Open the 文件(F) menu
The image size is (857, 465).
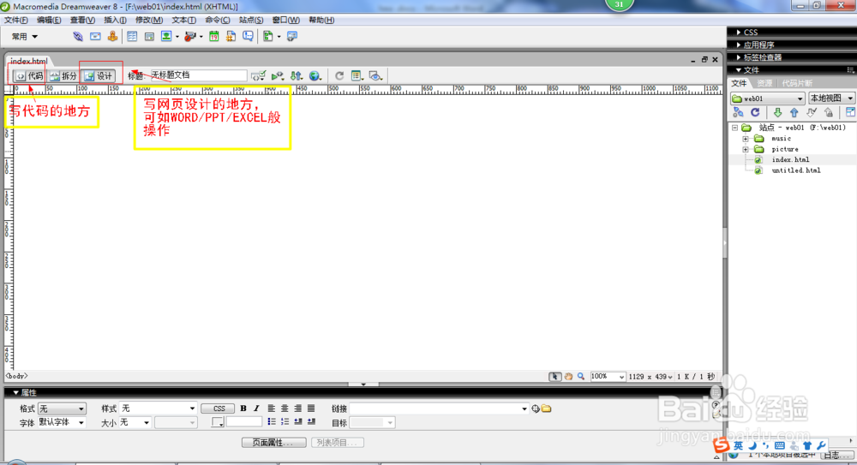pyautogui.click(x=15, y=20)
